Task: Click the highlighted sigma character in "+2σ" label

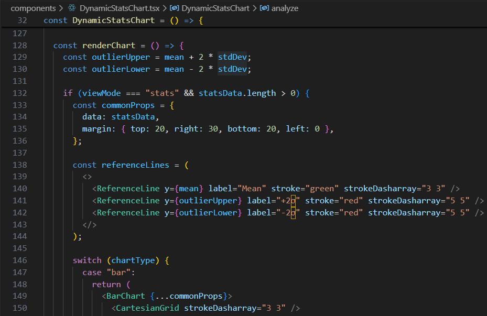Action: click(x=293, y=201)
